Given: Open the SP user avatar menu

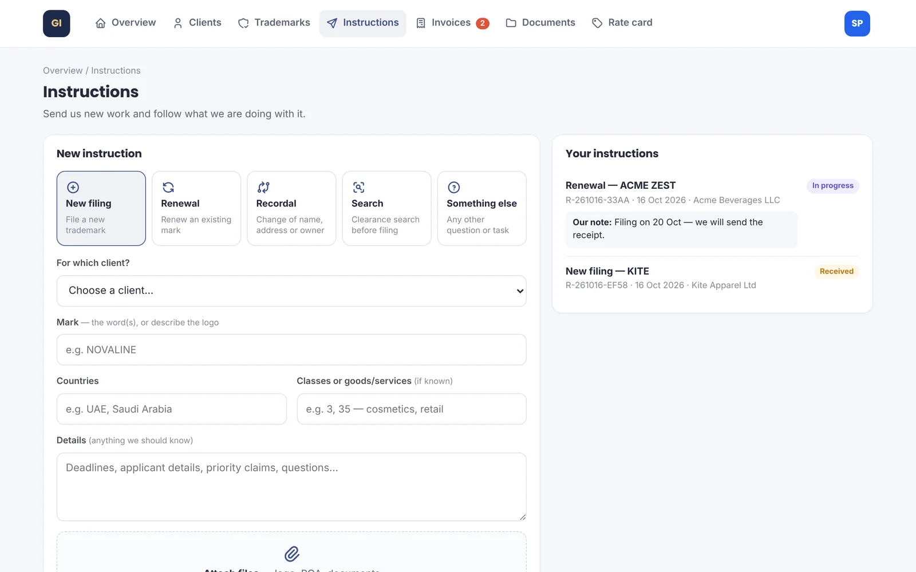Looking at the screenshot, I should pos(857,23).
